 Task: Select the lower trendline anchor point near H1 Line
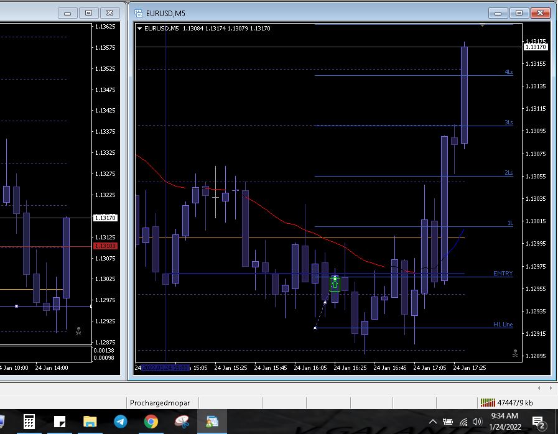coord(315,328)
